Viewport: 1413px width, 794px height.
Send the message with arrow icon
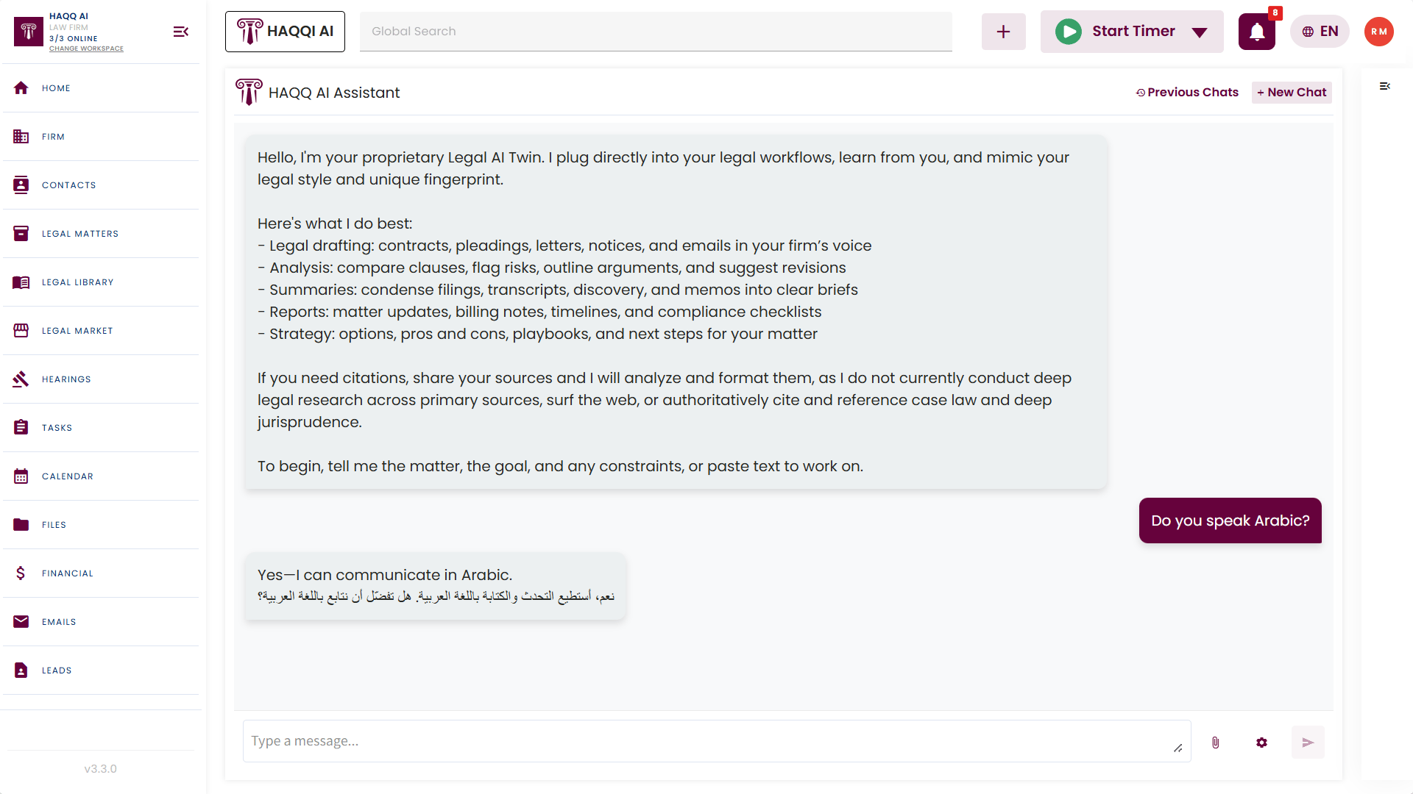click(x=1308, y=743)
